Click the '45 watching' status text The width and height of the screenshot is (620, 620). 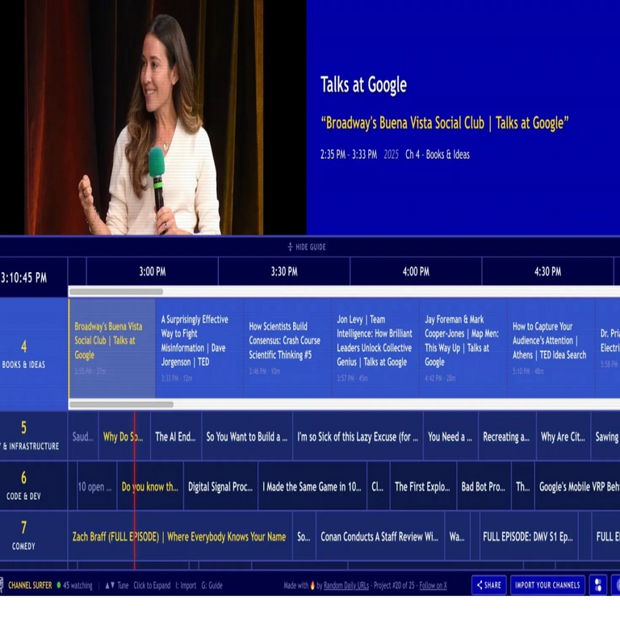coord(77,585)
